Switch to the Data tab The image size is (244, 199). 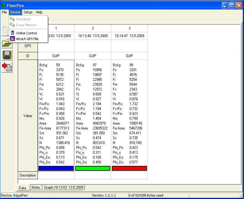pos(22,188)
